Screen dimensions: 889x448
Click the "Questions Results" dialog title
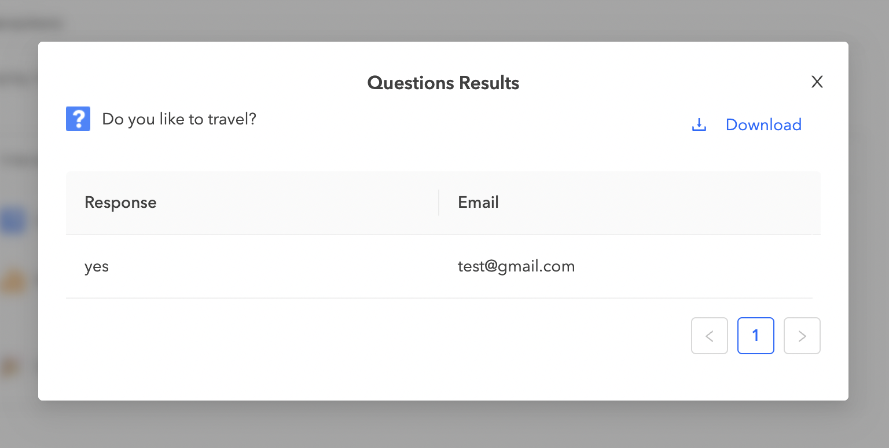coord(443,83)
